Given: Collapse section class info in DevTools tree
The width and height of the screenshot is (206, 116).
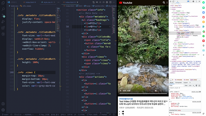Looking at the screenshot, I should (x=172, y=20).
